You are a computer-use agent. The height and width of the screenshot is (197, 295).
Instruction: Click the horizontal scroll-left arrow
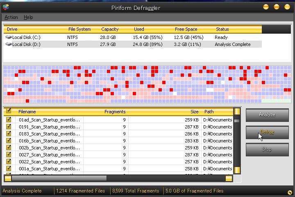click(8, 178)
